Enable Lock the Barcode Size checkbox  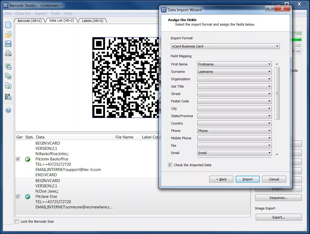pos(17,221)
